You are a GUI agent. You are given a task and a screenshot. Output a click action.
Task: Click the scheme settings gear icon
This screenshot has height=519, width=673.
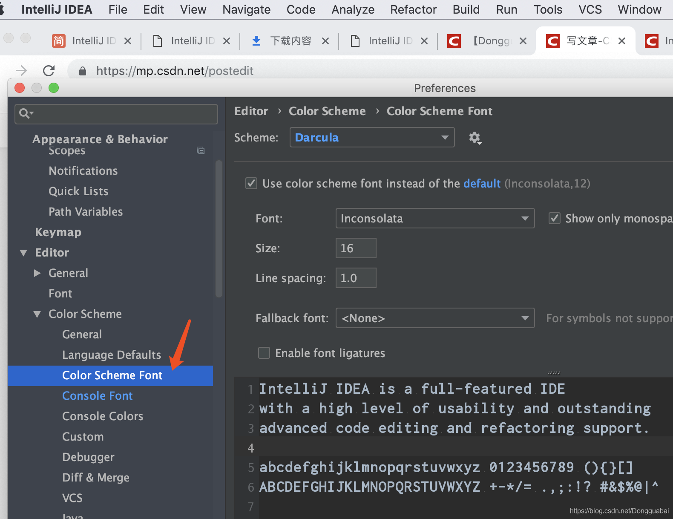[x=475, y=138]
